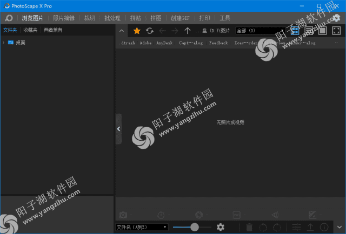The image size is (346, 234).
Task: Show more subfolders with the ellipsis button
Action: [336, 43]
